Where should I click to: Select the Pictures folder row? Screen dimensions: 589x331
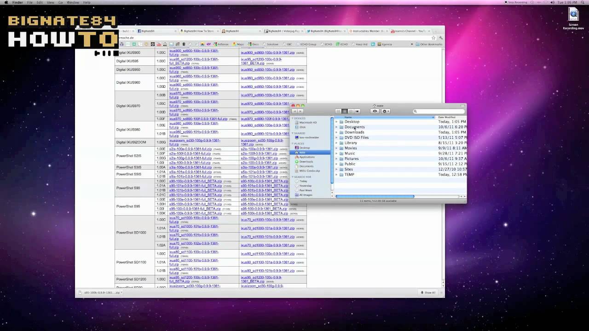(400, 159)
